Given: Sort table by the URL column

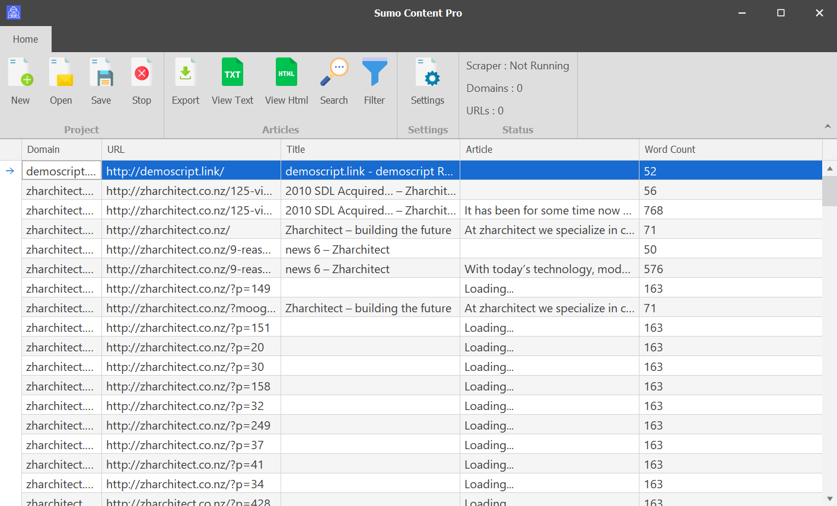Looking at the screenshot, I should pyautogui.click(x=191, y=149).
